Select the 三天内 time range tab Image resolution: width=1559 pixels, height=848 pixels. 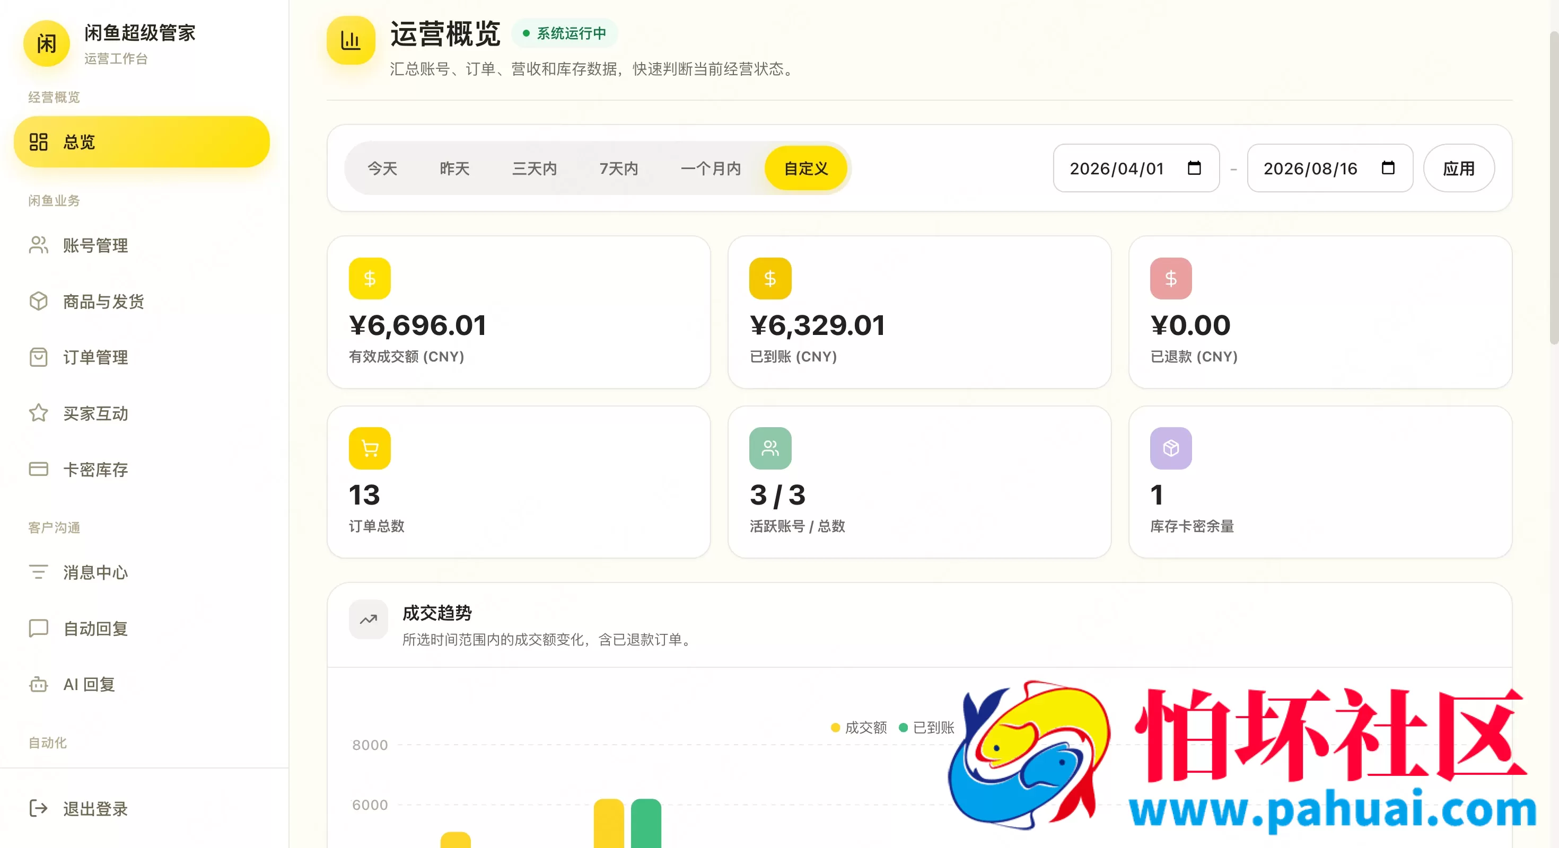tap(535, 168)
